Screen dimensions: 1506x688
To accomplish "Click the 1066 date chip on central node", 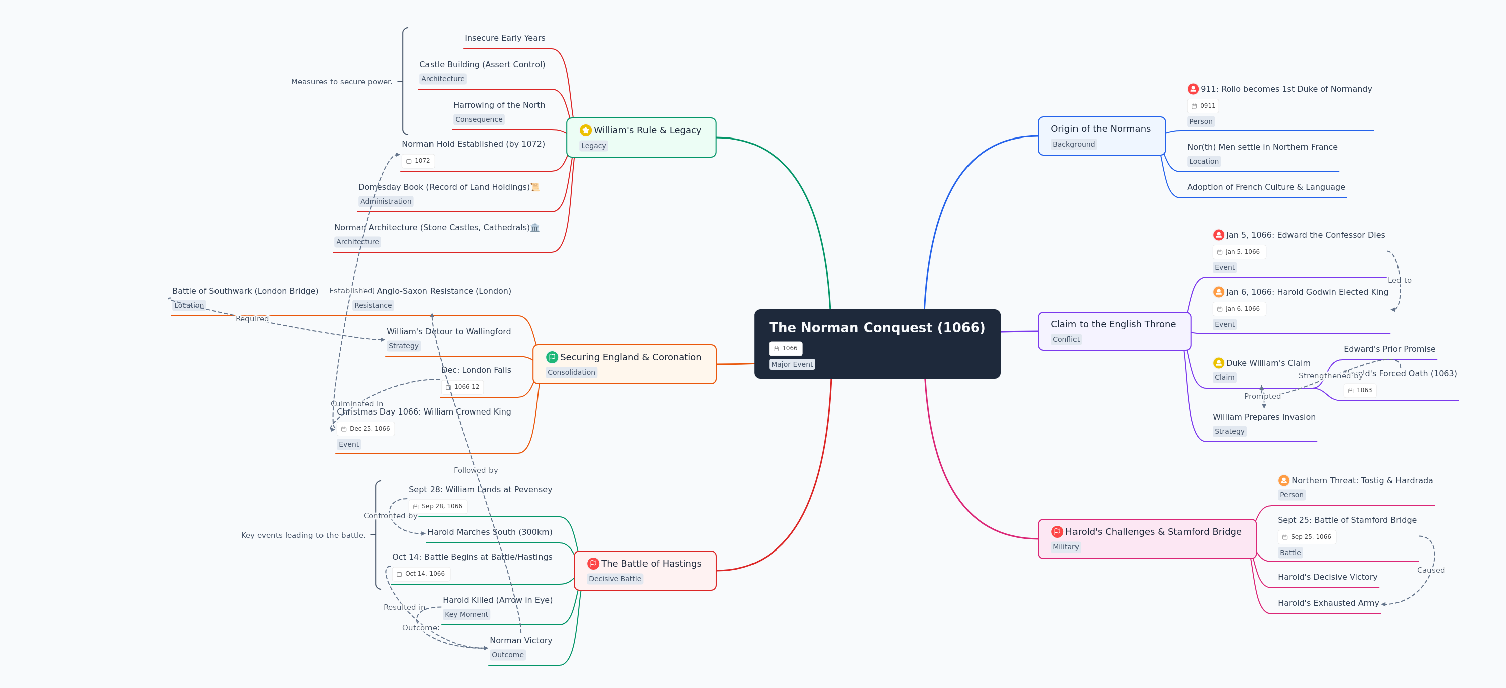I will coord(785,349).
